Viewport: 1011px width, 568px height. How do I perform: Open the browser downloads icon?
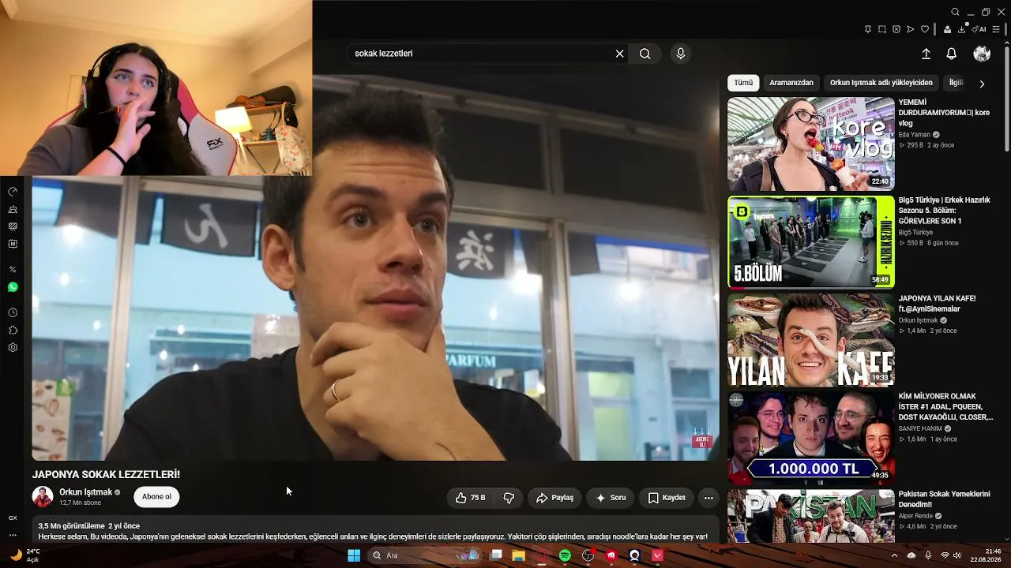coord(962,29)
